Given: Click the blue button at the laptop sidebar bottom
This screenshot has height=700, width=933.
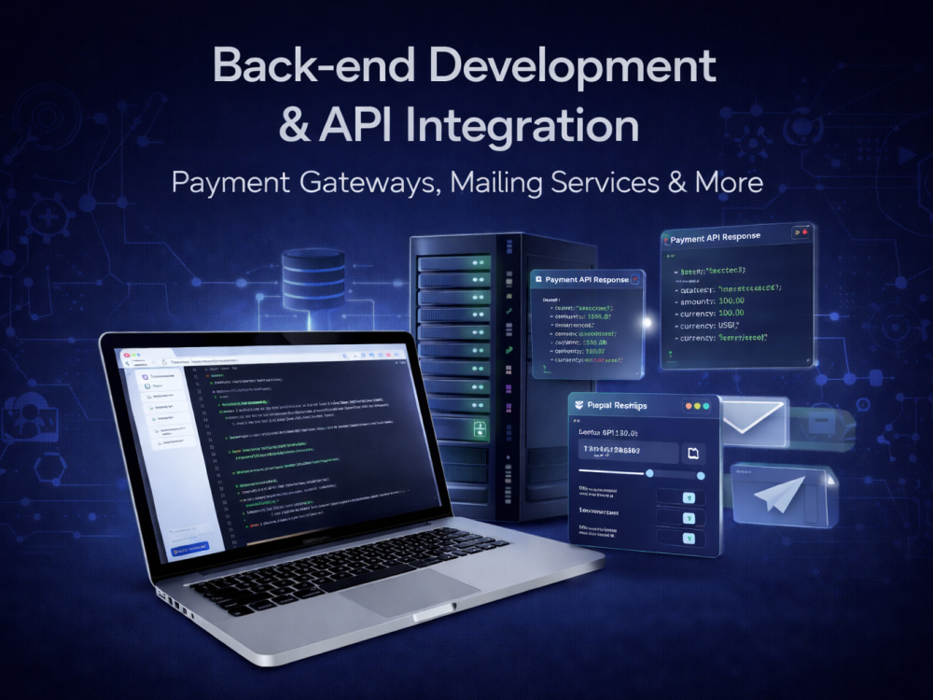Looking at the screenshot, I should (x=189, y=549).
